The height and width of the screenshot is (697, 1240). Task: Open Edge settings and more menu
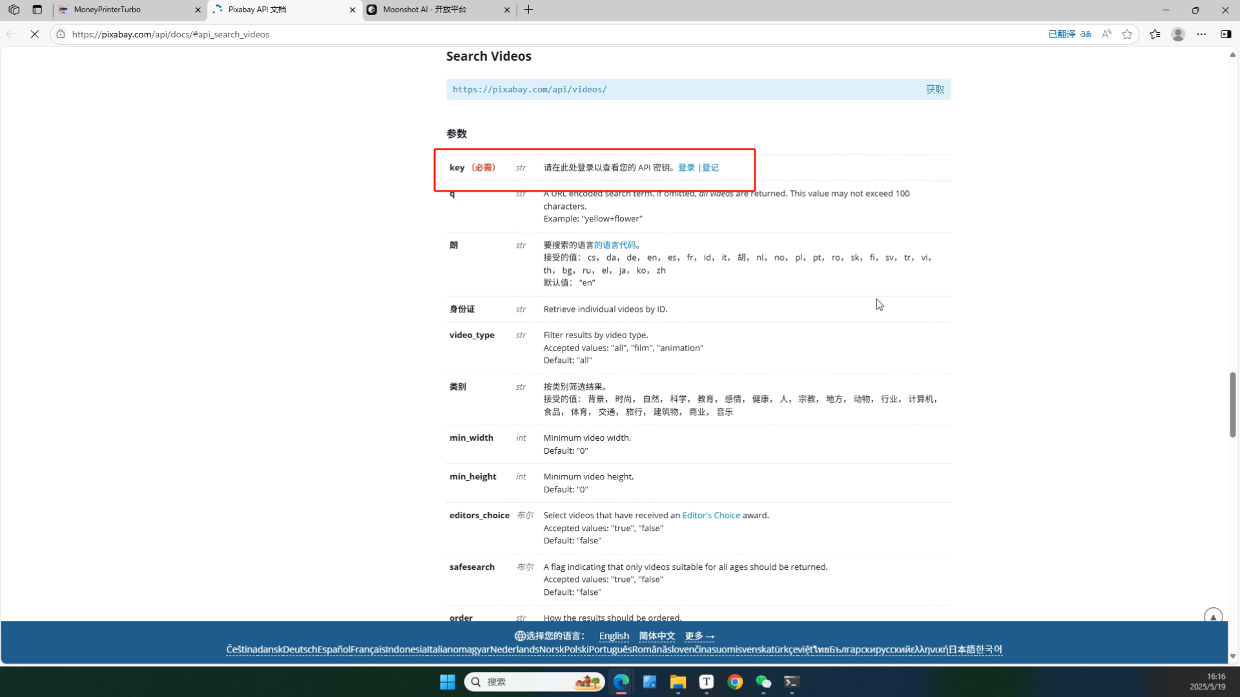pos(1201,34)
